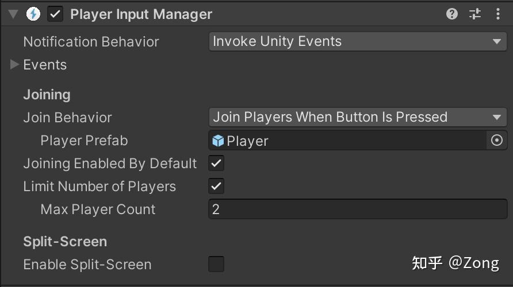Image resolution: width=513 pixels, height=287 pixels.
Task: Click the Max Player Count label
Action: click(x=98, y=210)
